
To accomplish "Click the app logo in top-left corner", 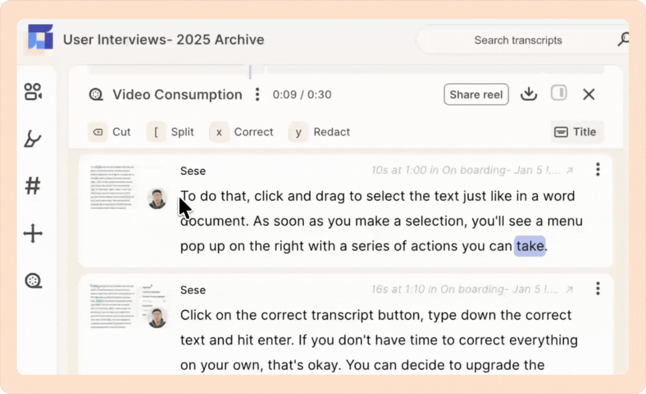I will point(40,37).
